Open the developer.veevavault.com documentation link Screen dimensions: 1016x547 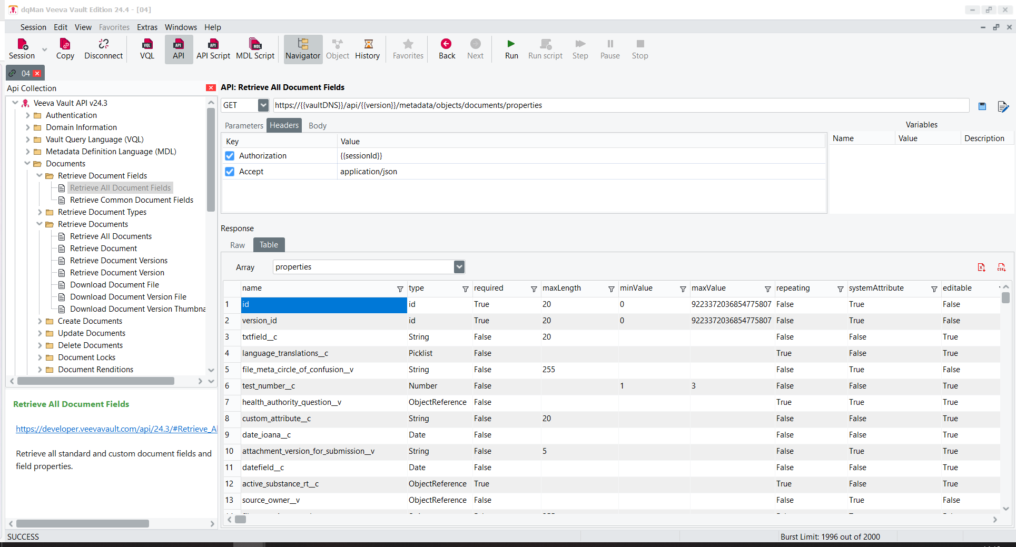pos(116,429)
